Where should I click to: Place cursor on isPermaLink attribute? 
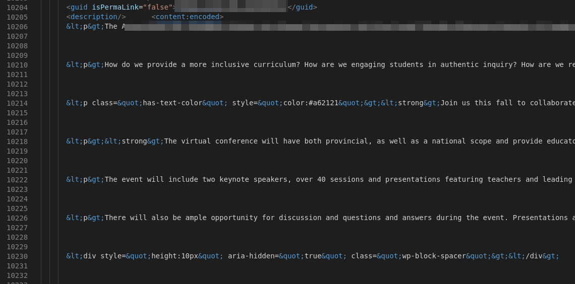(115, 7)
